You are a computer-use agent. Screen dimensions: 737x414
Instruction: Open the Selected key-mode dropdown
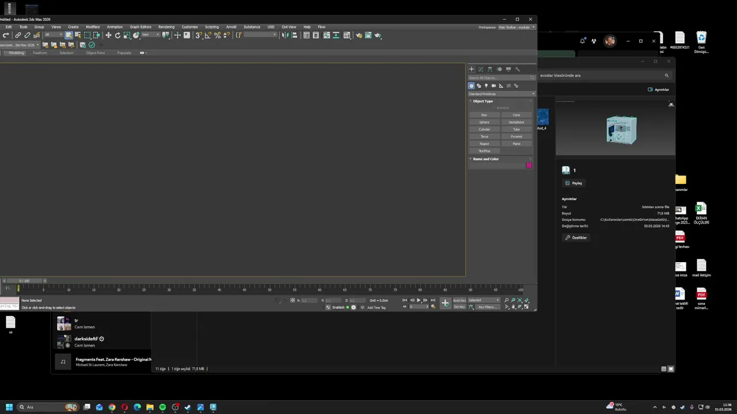[484, 300]
